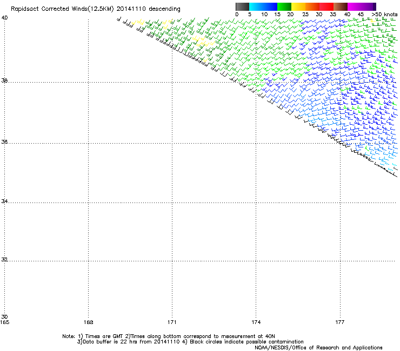
Task: Click the magenta 40-45 knots legend segment
Action: pos(355,6)
